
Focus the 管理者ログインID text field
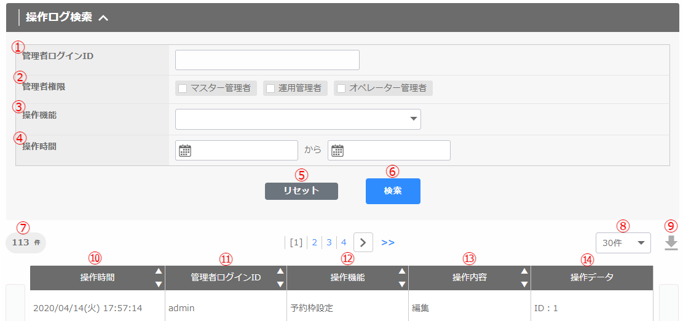[x=267, y=60]
